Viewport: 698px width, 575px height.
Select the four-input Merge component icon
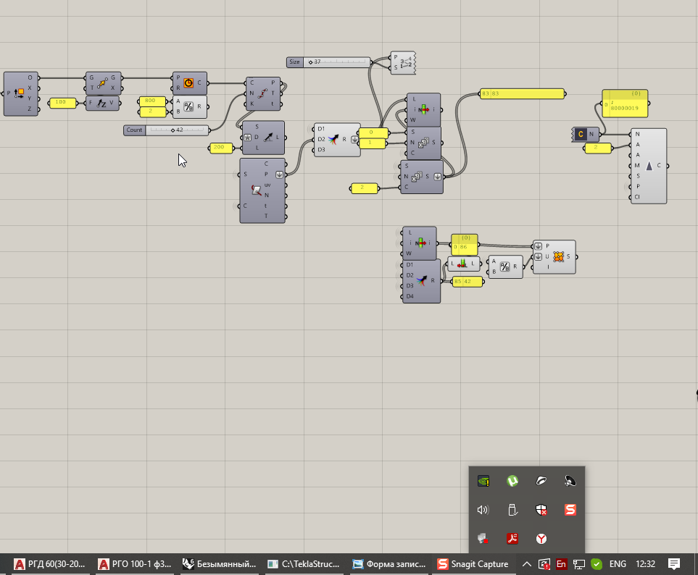tap(421, 280)
